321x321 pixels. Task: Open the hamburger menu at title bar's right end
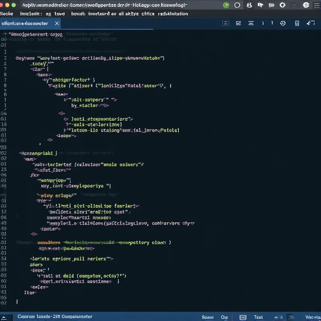317,5
